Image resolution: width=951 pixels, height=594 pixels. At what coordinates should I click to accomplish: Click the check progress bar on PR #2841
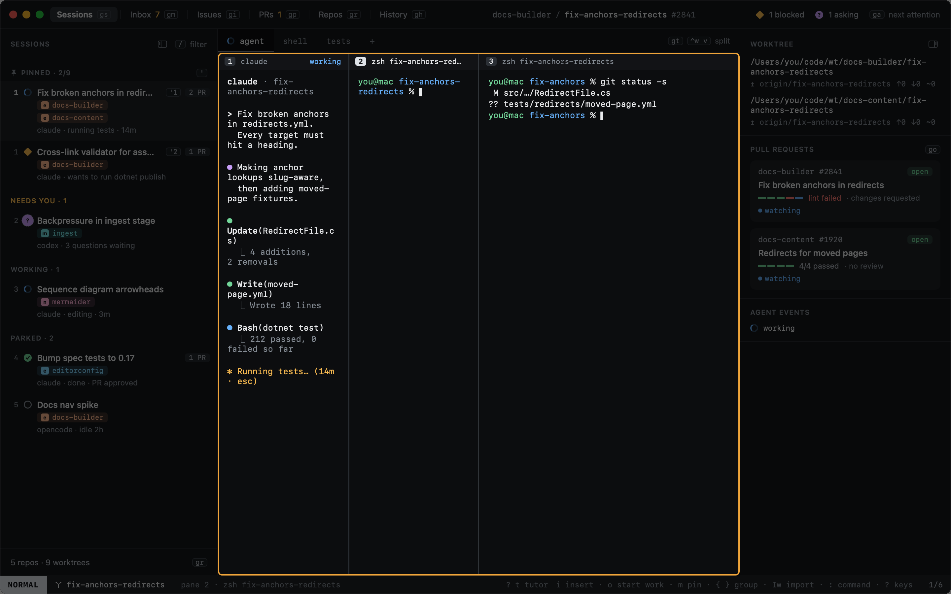pos(780,198)
